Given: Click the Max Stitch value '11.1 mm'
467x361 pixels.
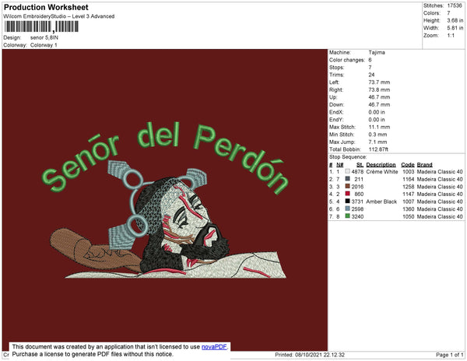Looking at the screenshot, I should pos(379,127).
